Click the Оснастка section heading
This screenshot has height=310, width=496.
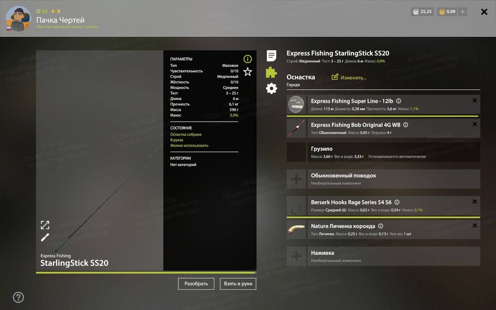coord(301,77)
